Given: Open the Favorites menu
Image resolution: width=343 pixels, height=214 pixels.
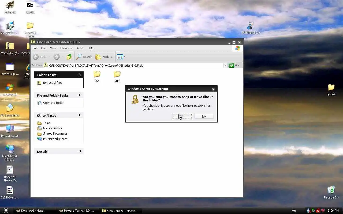Looking at the screenshot, I should [x=66, y=48].
